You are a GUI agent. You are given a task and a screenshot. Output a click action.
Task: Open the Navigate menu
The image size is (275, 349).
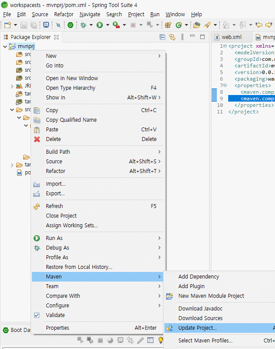tap(90, 14)
